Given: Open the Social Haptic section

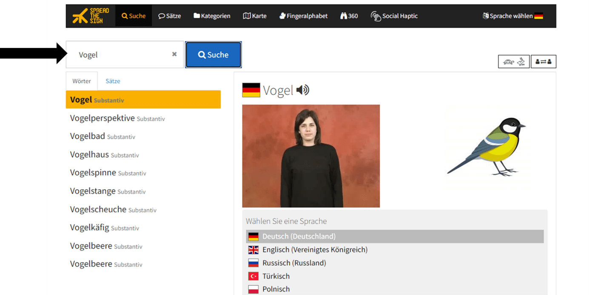Looking at the screenshot, I should (394, 16).
